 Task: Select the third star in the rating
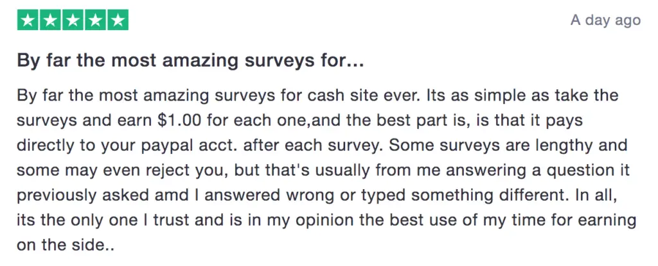tap(73, 20)
